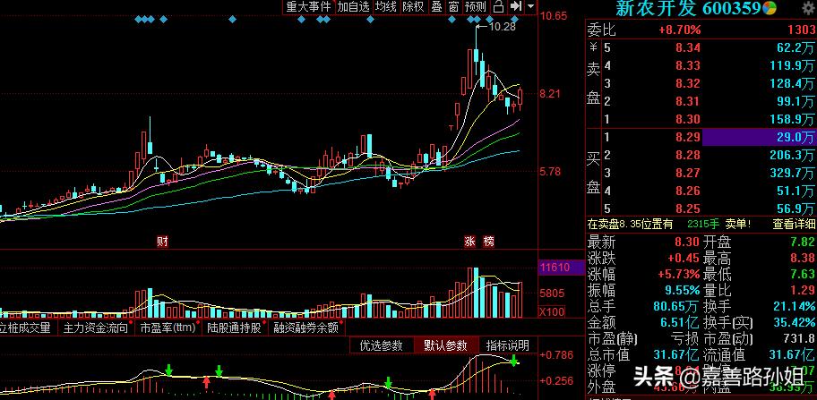Click the +0.786 indicator axis label
The height and width of the screenshot is (400, 817).
556,355
